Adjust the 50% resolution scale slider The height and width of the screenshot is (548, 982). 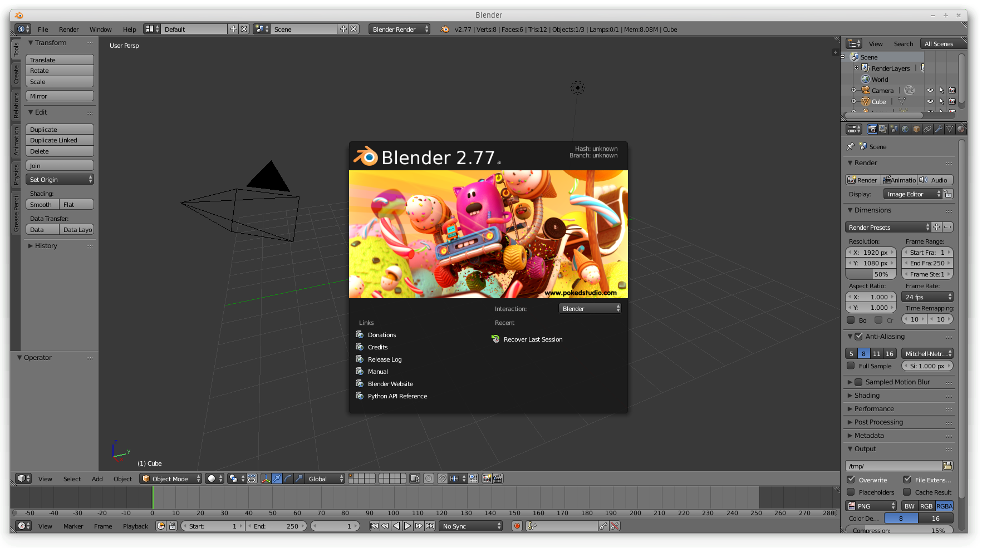(x=871, y=274)
